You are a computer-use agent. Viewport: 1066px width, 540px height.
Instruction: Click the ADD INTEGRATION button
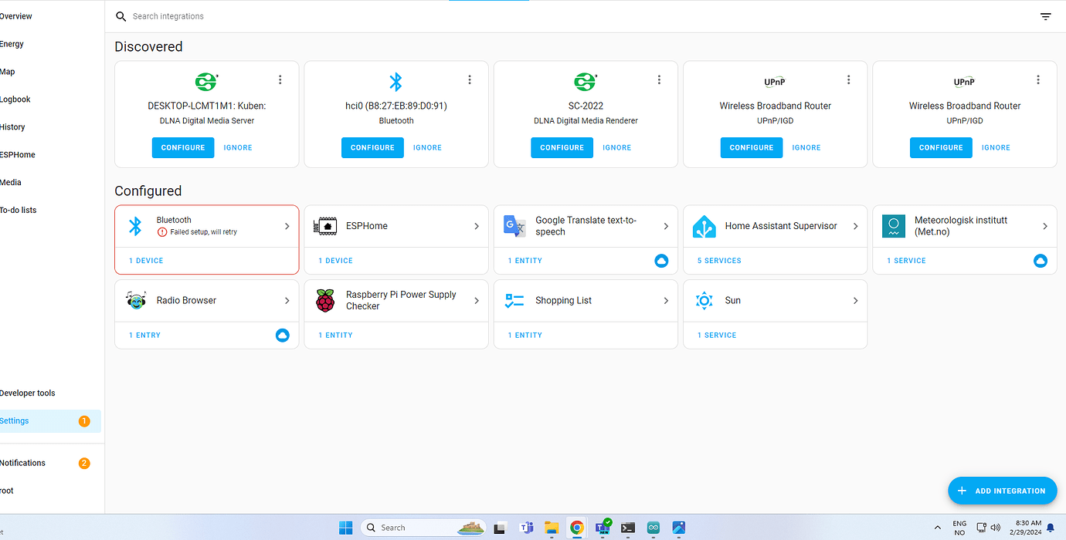click(1002, 490)
